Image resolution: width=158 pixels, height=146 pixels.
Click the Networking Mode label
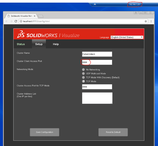25,69
